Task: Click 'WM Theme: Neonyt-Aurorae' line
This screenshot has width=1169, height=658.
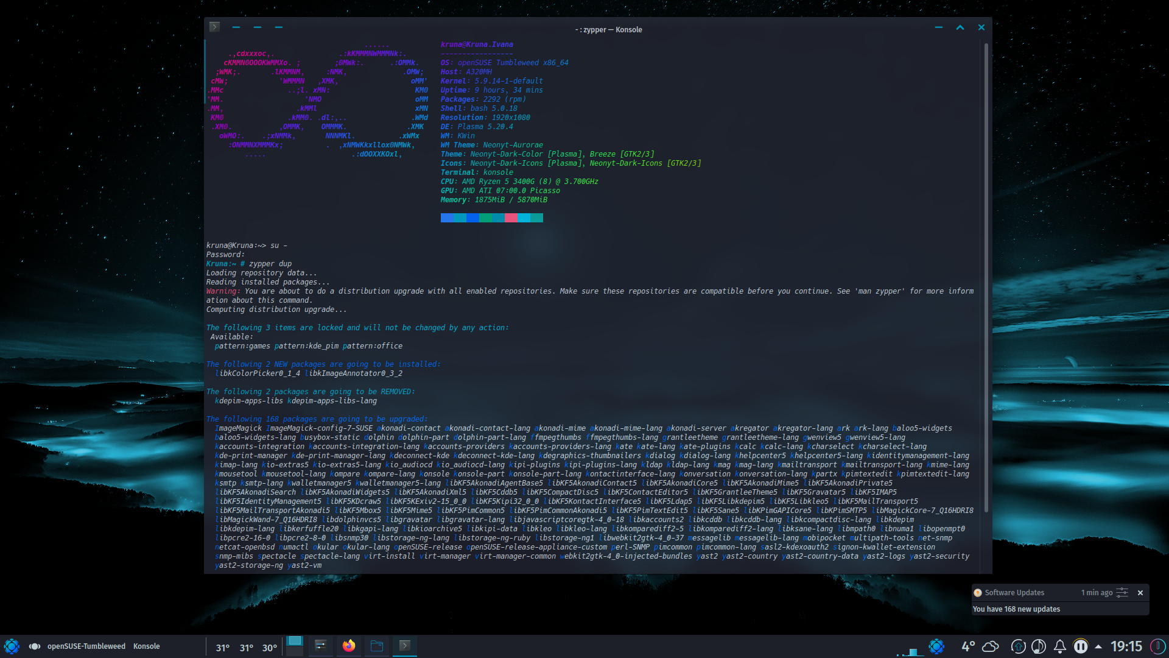Action: (x=492, y=145)
